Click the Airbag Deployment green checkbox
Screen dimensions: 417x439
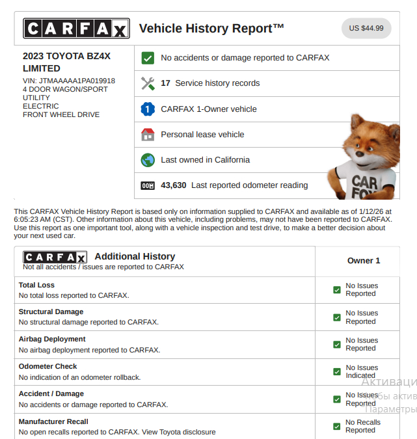tap(336, 345)
